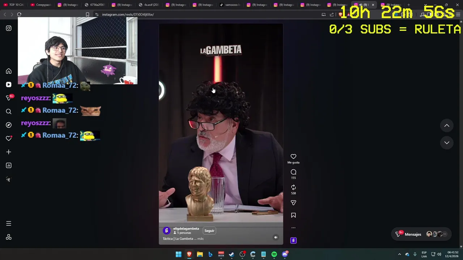Click the eligdelagambeta profile avatar
This screenshot has width=463, height=260.
click(x=167, y=231)
